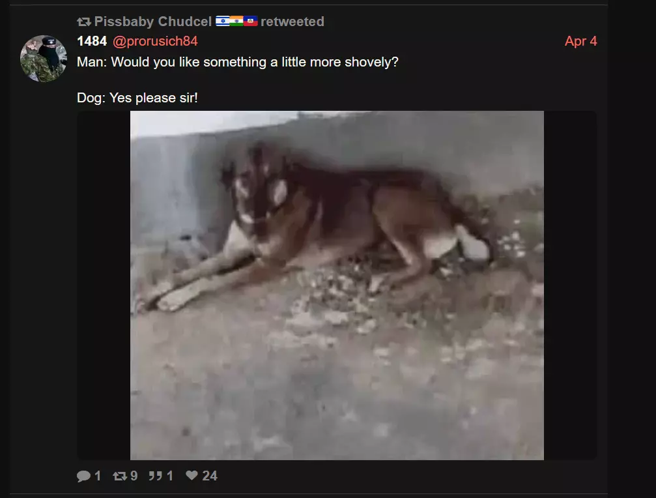Click the quote count number 1
Screen dimensions: 656x498
170,476
